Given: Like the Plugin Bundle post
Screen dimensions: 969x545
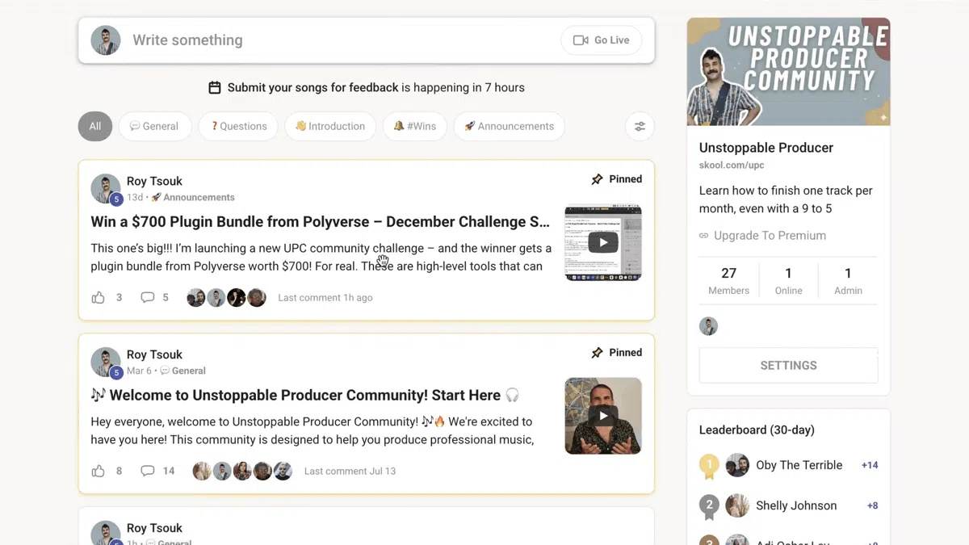Looking at the screenshot, I should point(99,297).
